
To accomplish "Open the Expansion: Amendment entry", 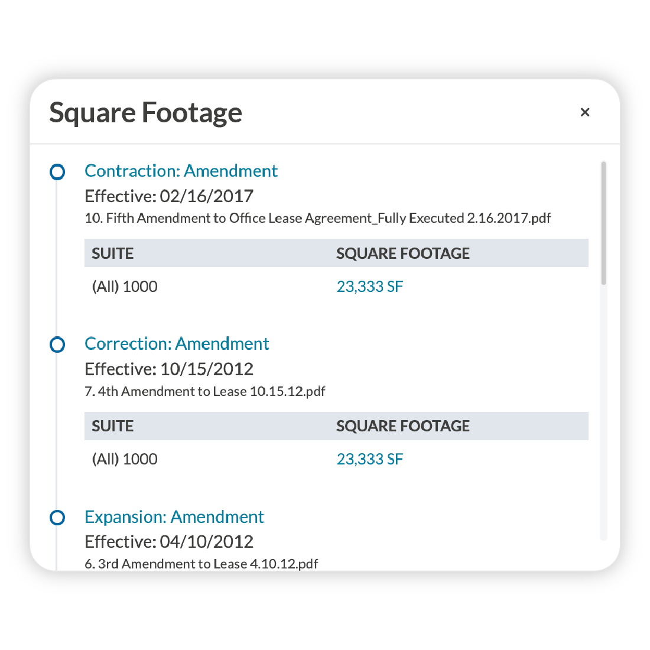I will pyautogui.click(x=174, y=517).
